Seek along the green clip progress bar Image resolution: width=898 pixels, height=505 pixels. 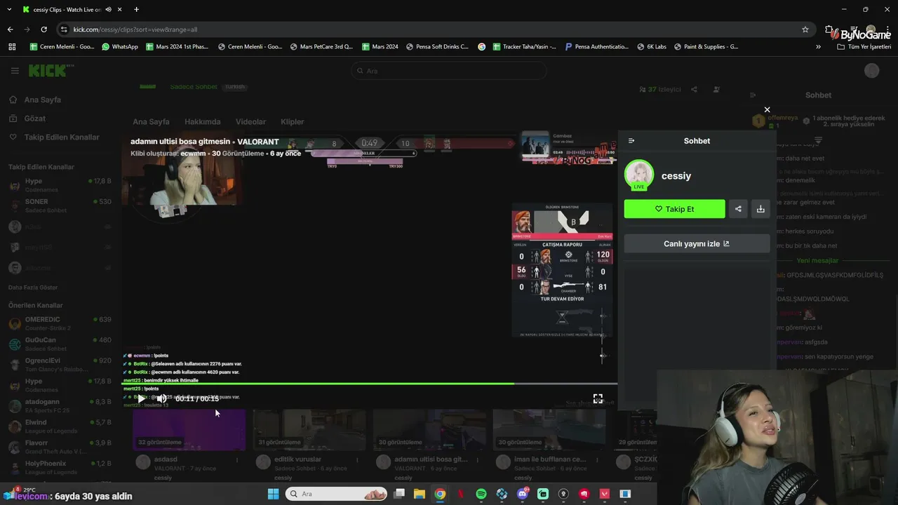coord(370,384)
